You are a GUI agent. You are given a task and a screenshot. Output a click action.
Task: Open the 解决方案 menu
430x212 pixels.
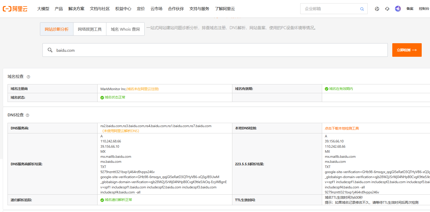tap(76, 9)
